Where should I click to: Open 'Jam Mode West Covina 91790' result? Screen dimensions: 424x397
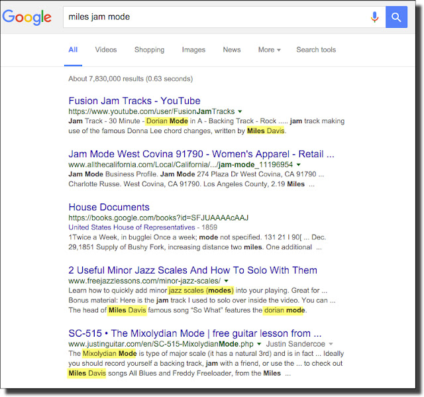201,154
